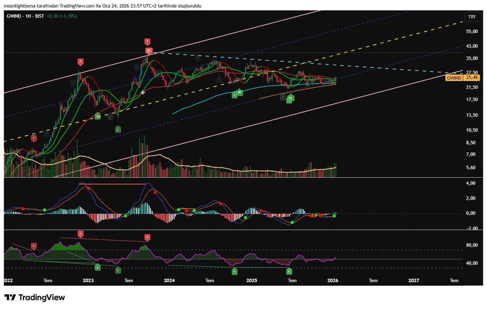Image resolution: width=487 pixels, height=309 pixels.
Task: Click the 2024 label on time axis
Action: click(x=169, y=281)
